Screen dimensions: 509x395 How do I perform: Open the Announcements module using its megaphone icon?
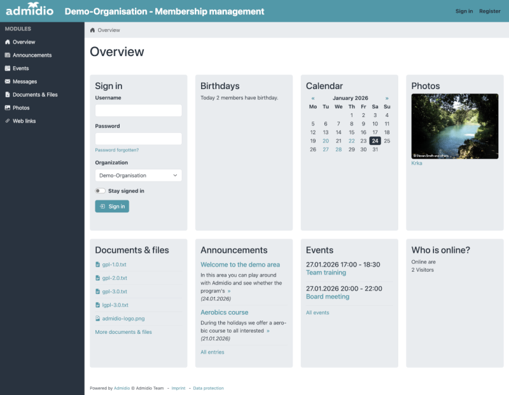[x=7, y=55]
